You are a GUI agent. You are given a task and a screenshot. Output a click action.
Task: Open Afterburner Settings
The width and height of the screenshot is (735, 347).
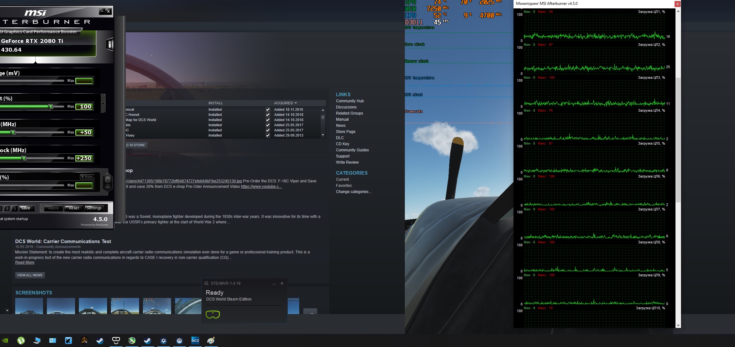(94, 208)
